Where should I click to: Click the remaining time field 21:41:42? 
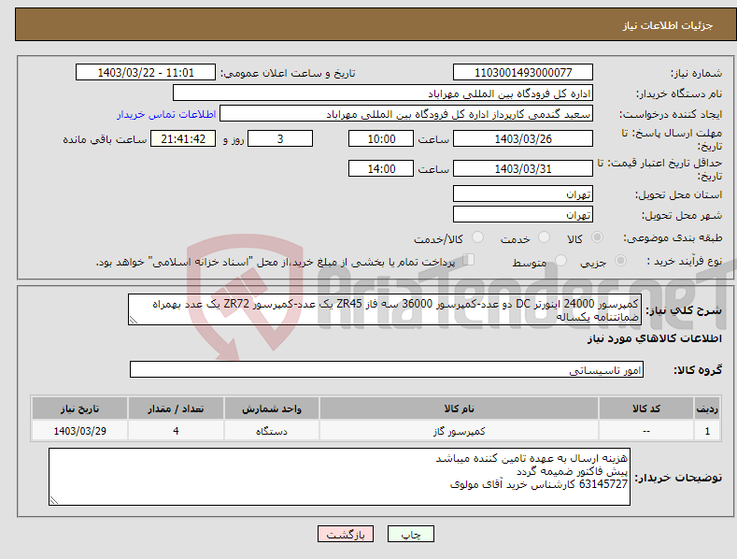coord(183,138)
